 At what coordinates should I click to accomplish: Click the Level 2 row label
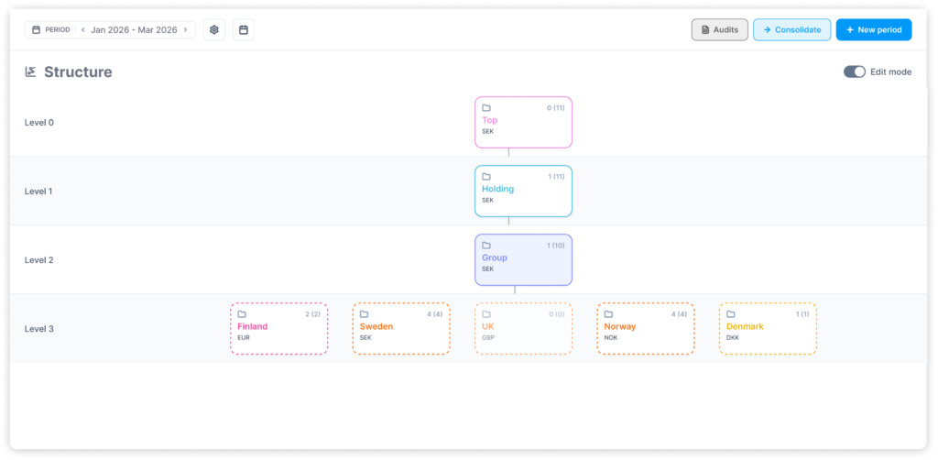(x=38, y=260)
